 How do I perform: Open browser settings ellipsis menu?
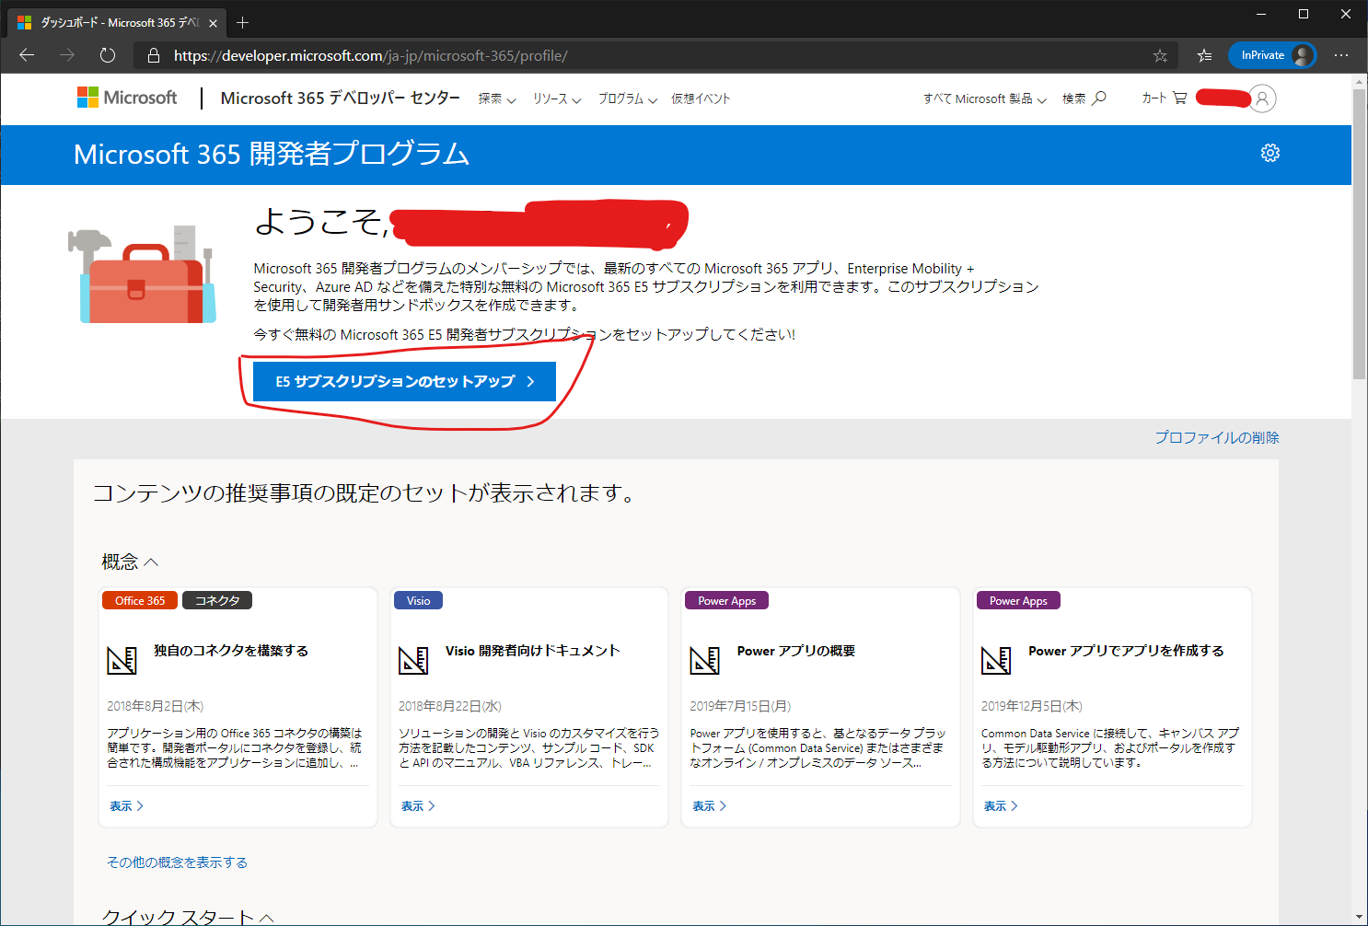point(1341,55)
